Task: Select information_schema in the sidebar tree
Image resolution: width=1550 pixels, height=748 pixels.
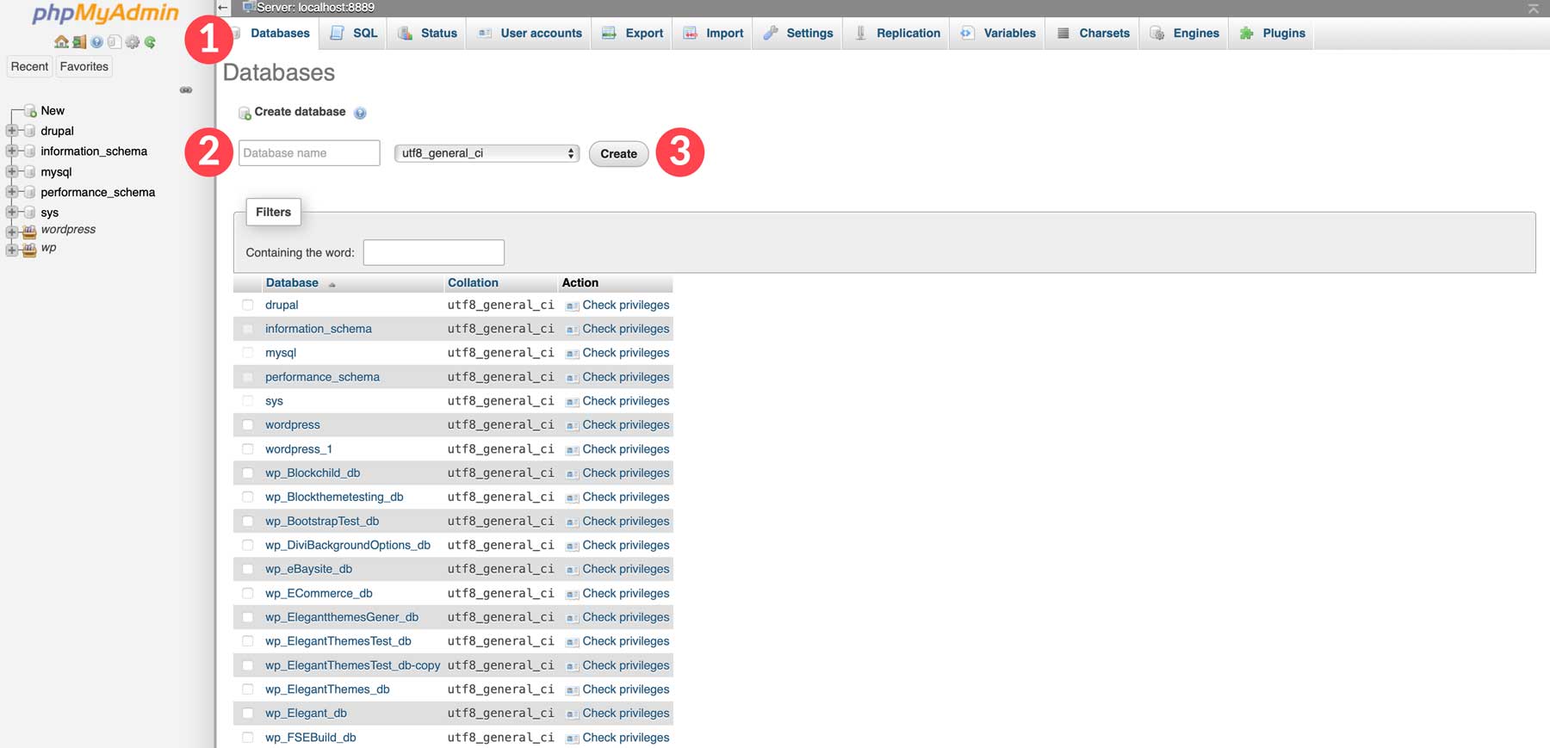Action: click(94, 151)
